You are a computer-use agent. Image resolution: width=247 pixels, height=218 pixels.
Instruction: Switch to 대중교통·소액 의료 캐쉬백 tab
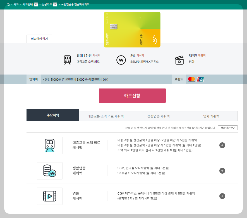coord(106,116)
